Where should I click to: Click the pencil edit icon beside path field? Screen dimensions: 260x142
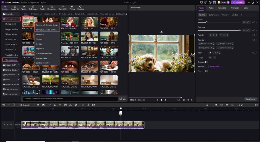(x=124, y=98)
